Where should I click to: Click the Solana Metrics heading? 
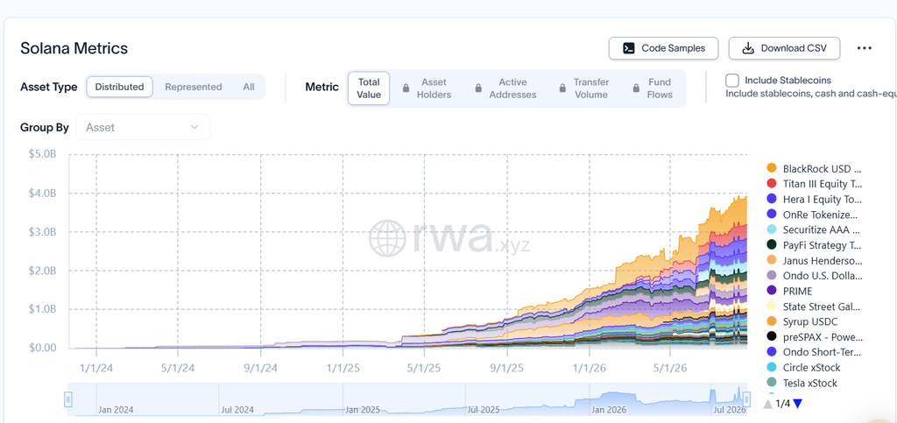pos(74,48)
